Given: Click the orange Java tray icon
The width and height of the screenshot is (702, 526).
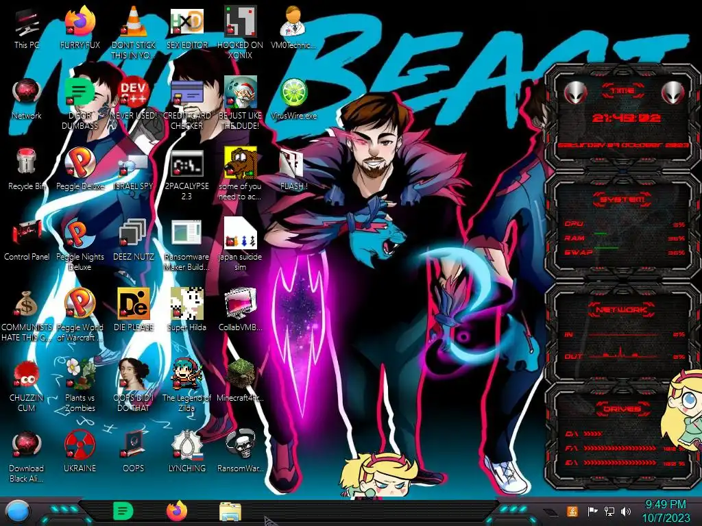Looking at the screenshot, I should (572, 511).
